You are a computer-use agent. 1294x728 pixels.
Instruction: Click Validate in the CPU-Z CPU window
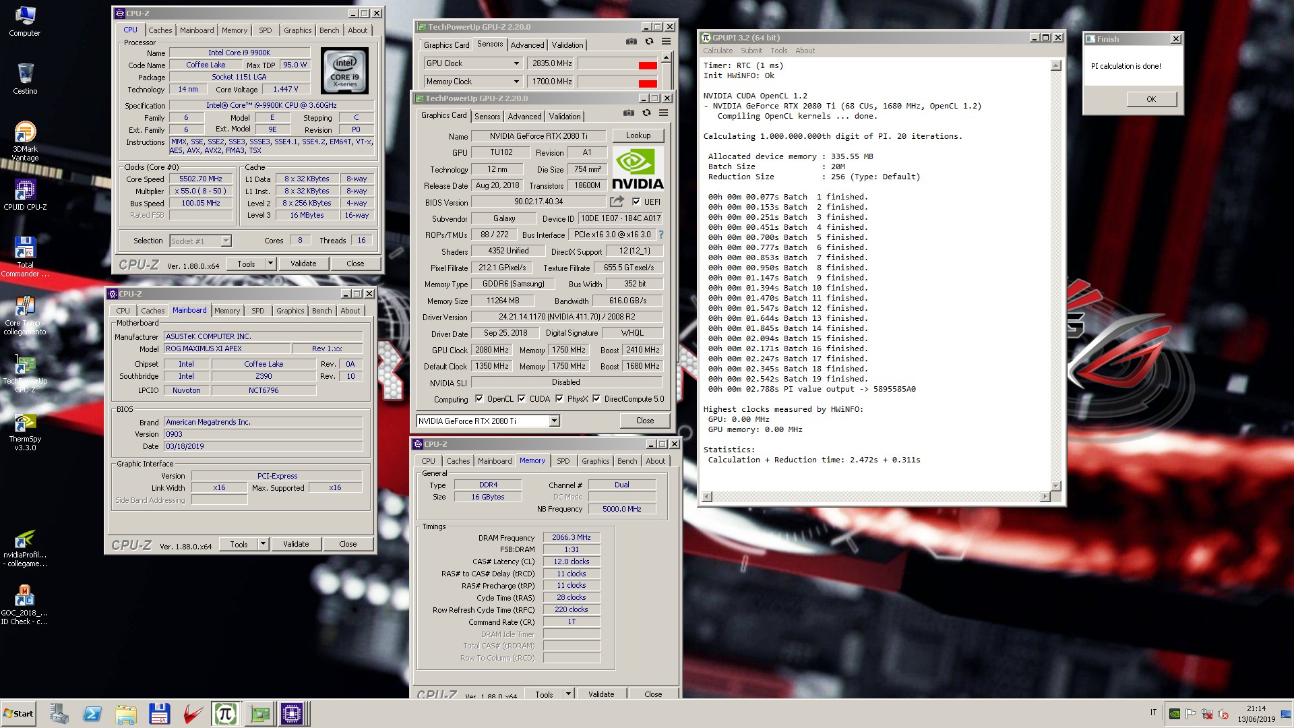tap(303, 264)
